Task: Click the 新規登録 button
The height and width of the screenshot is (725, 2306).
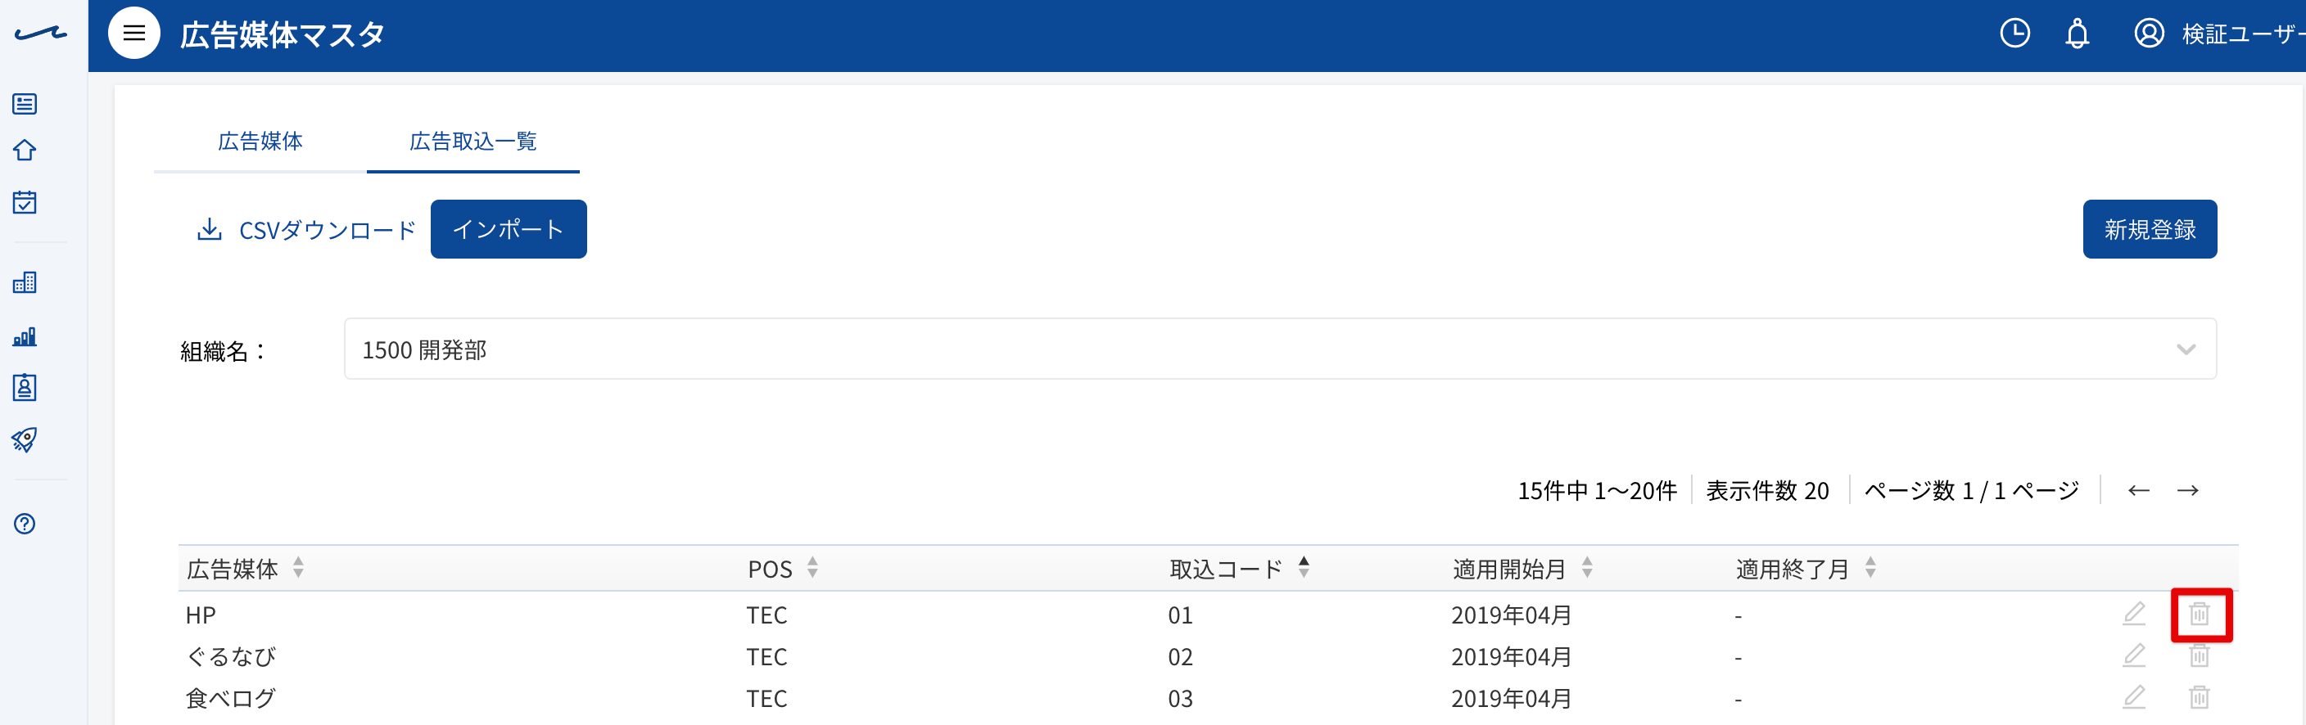Action: (x=2150, y=229)
